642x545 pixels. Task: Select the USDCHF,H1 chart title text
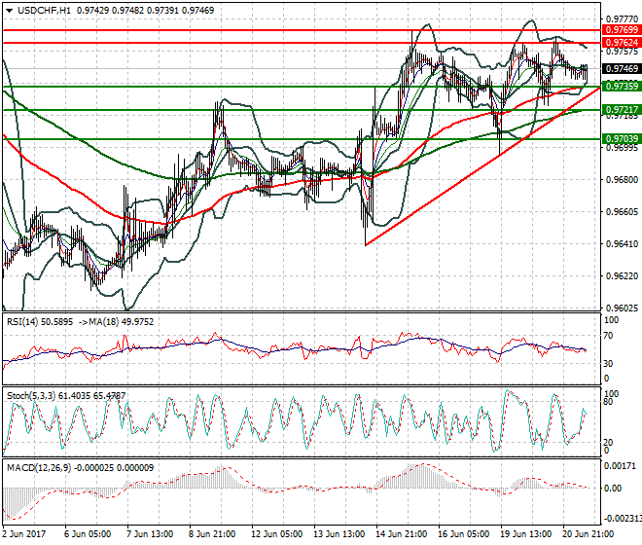[44, 11]
